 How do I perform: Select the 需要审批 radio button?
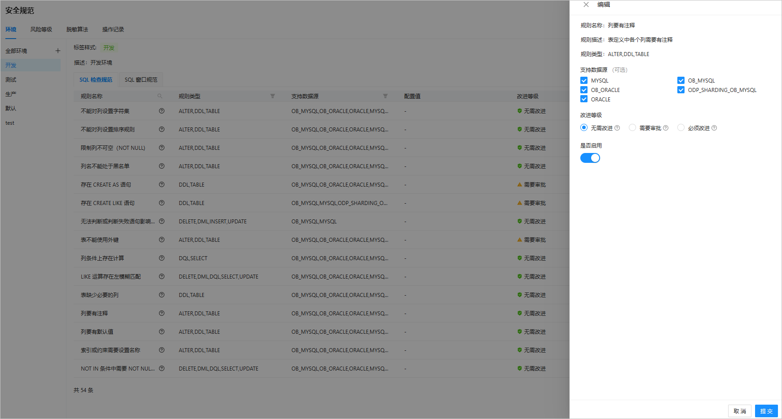pos(632,128)
